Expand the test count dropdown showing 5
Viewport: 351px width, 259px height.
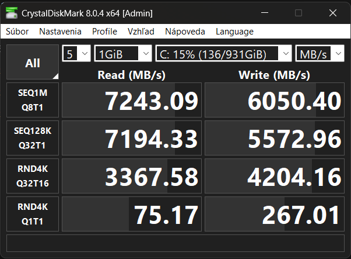(76, 53)
